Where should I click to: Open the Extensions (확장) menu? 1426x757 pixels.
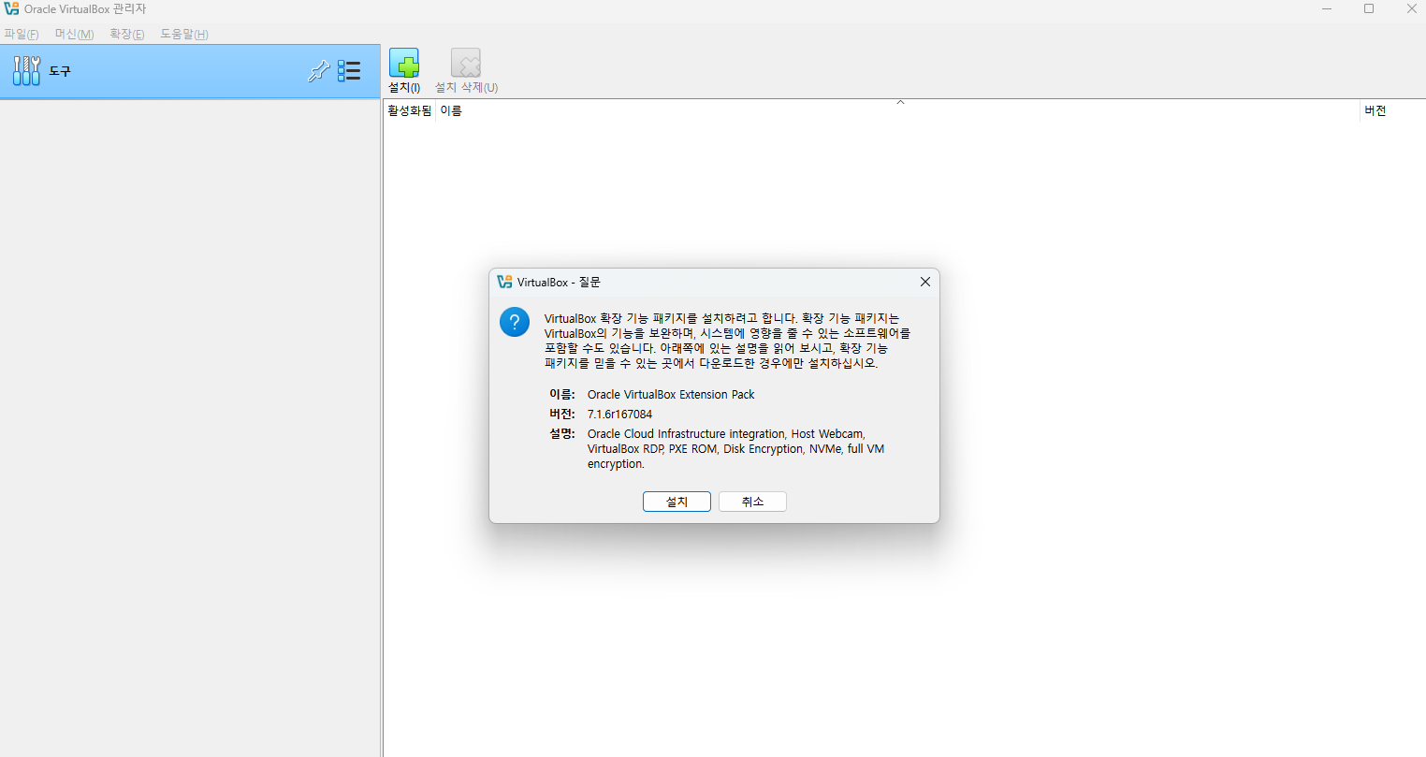click(127, 34)
